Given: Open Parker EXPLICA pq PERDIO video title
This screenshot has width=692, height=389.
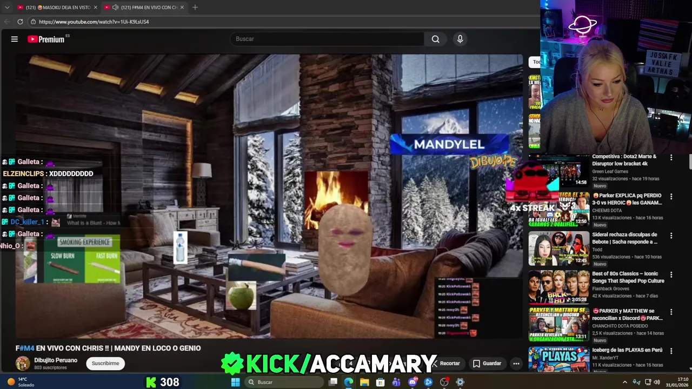Looking at the screenshot, I should (x=627, y=199).
